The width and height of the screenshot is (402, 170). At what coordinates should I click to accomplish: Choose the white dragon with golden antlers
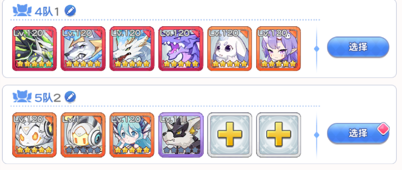[132, 49]
